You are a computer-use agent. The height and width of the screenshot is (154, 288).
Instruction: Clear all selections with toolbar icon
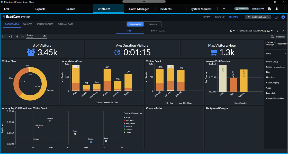coord(23,37)
